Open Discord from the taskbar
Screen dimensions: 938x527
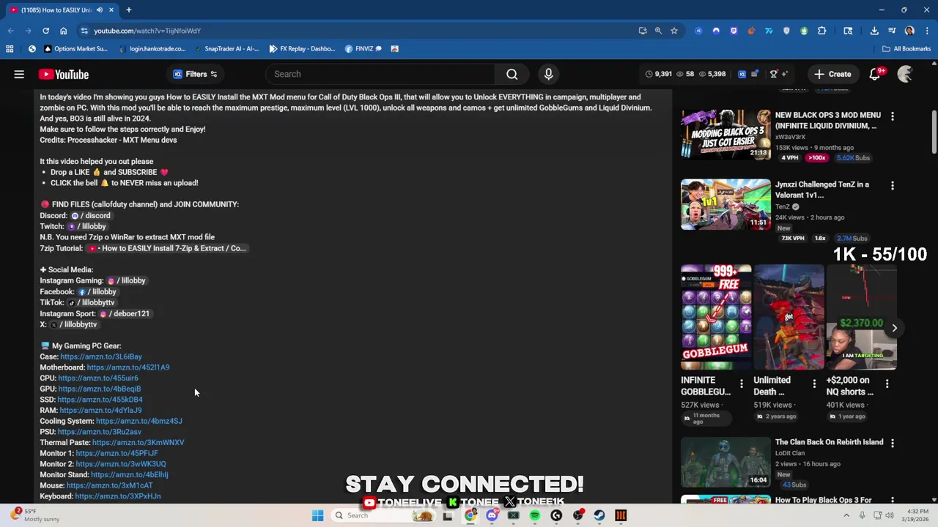[492, 515]
